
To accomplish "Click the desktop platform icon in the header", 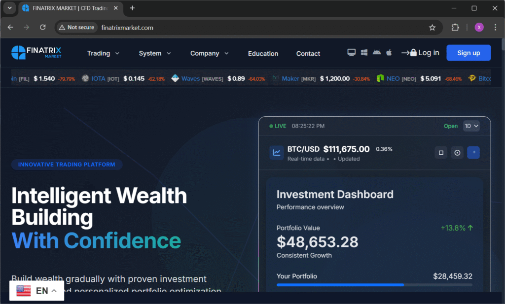I will [351, 52].
